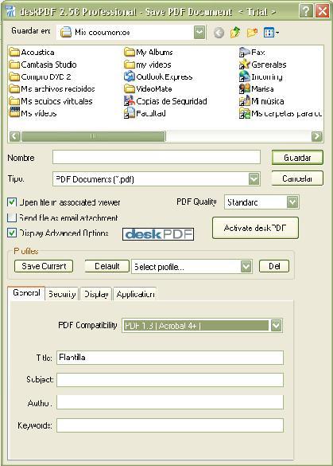Open the Incoming shortcut
This screenshot has height=466, width=333.
click(x=261, y=76)
